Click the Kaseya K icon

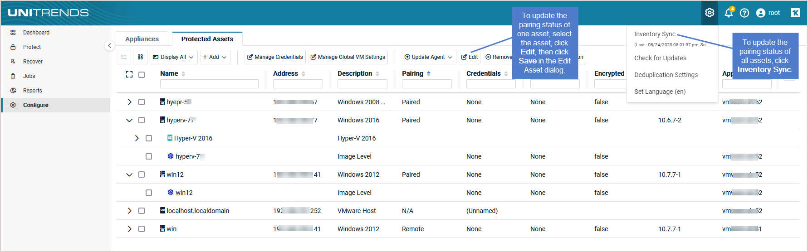[x=795, y=13]
